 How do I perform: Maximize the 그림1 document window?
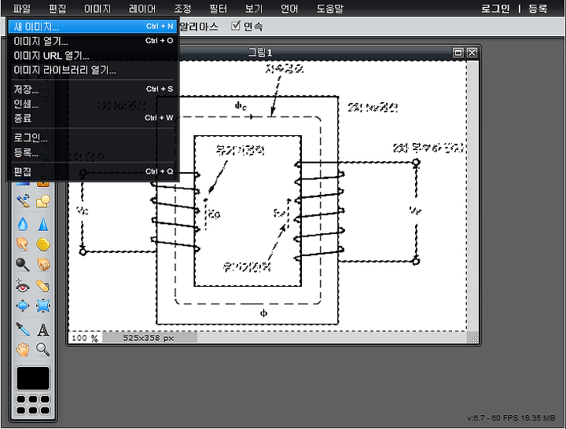point(458,53)
